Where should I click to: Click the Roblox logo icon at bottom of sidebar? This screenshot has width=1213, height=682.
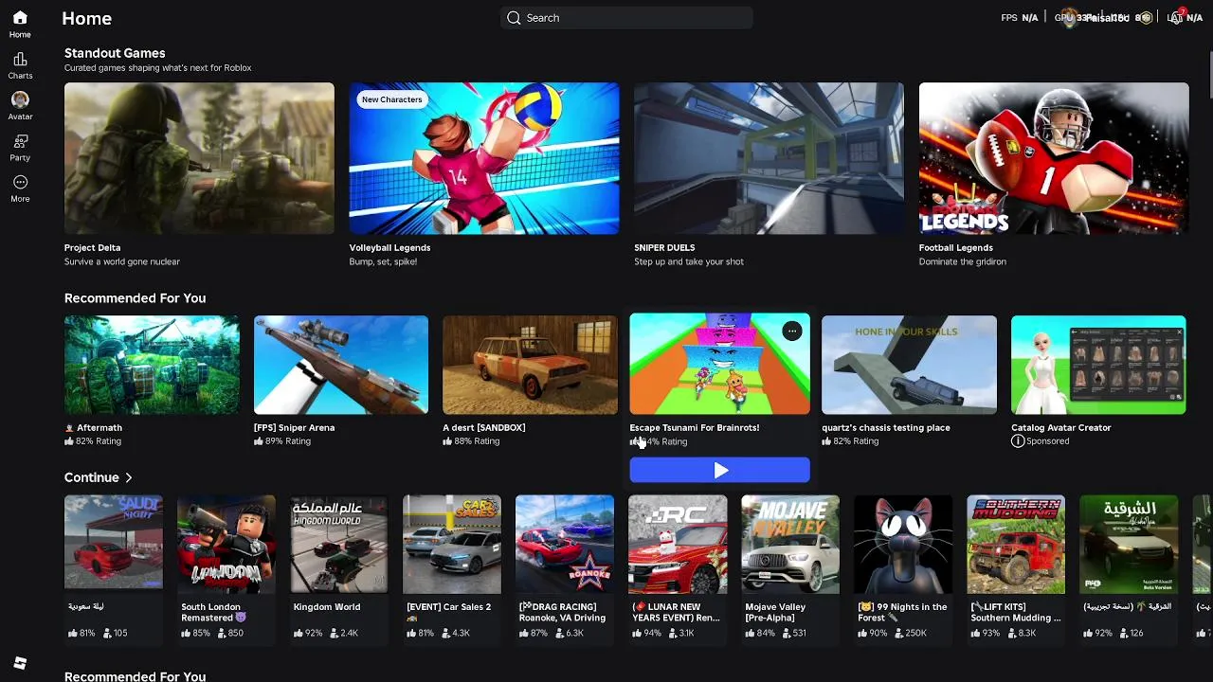(x=20, y=663)
